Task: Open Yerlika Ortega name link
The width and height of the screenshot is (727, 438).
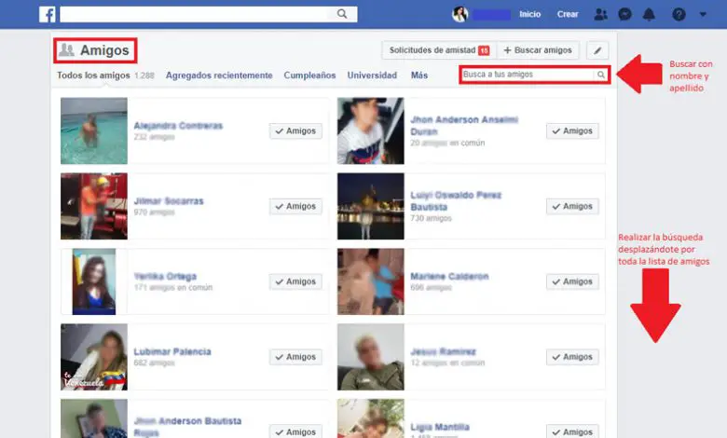Action: [x=165, y=276]
